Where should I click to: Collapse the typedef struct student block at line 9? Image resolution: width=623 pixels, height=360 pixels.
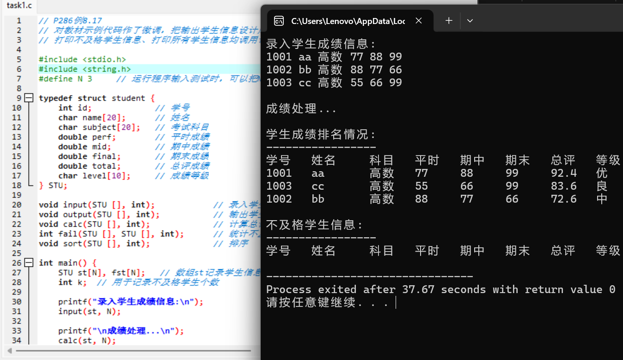point(28,97)
